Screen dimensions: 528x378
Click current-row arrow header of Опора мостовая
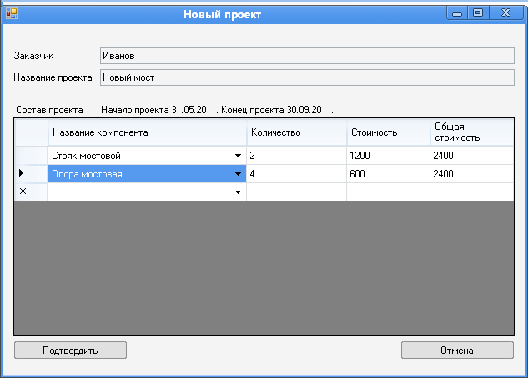[x=32, y=174]
